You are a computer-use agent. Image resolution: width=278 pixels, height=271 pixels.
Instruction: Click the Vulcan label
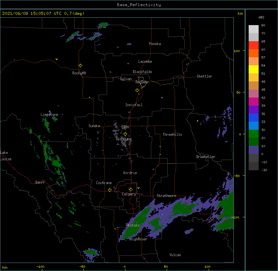(175, 255)
